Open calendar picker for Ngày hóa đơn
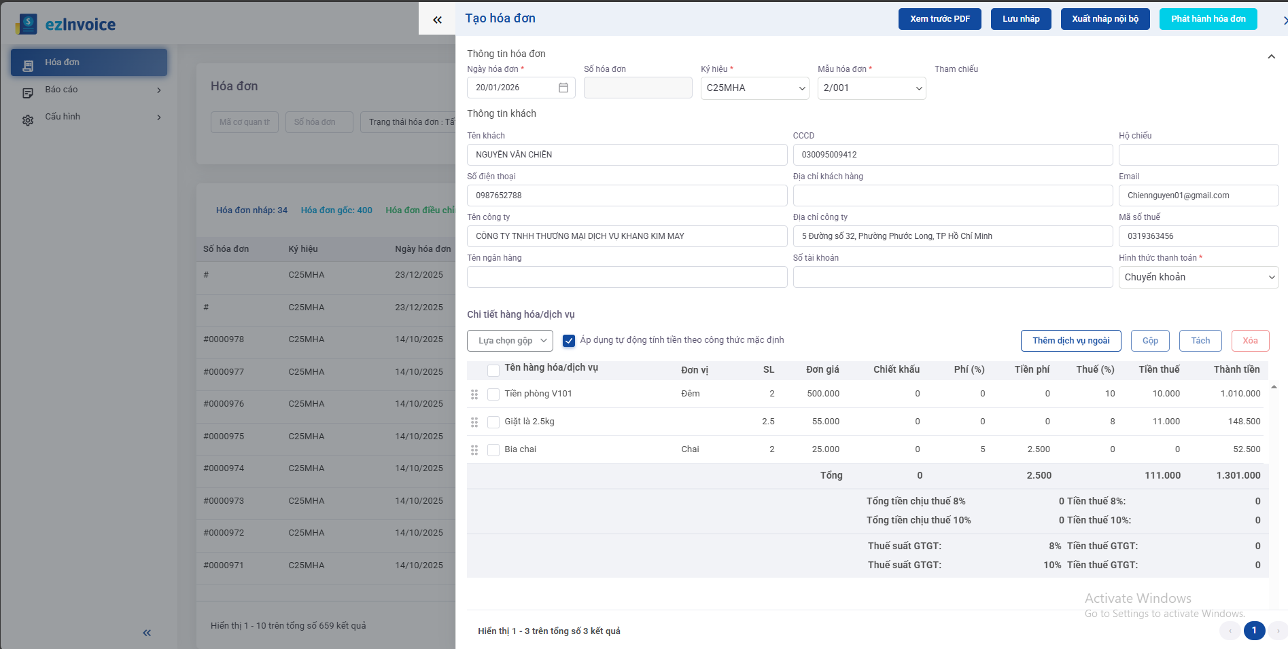The height and width of the screenshot is (649, 1288). 563,88
